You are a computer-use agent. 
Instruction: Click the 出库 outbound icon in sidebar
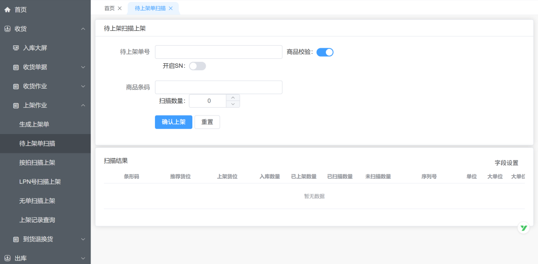point(7,258)
